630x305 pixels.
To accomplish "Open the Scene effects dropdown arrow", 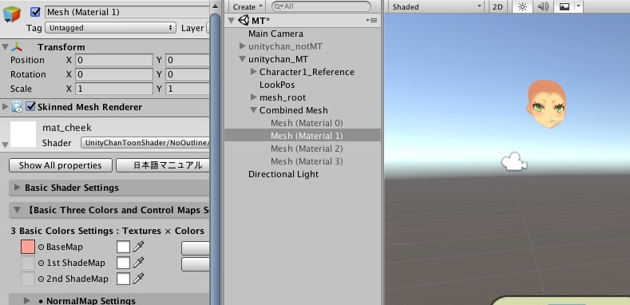I will 578,6.
